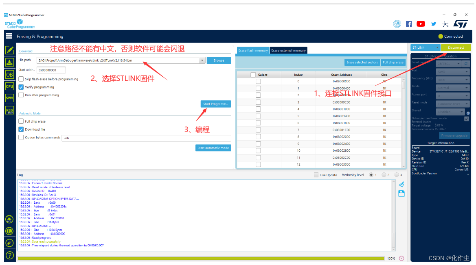Click the File path input field
Viewport: 476px width, 265px height.
[118, 60]
